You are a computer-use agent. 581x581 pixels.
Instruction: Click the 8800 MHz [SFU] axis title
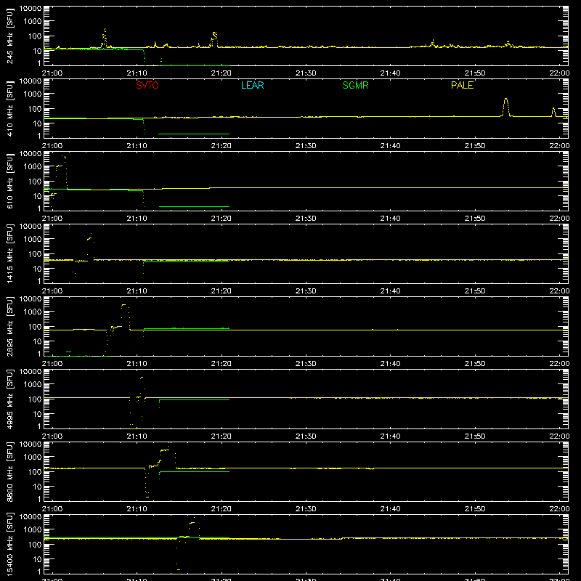tap(9, 472)
